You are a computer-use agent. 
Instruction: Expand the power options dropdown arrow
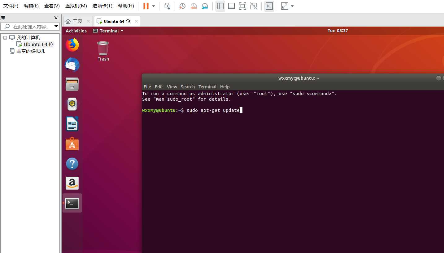point(154,6)
